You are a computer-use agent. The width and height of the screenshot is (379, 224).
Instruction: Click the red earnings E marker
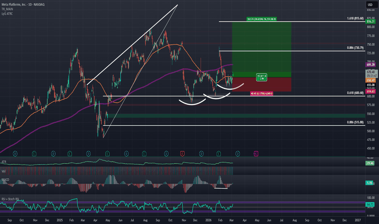(x=182, y=154)
